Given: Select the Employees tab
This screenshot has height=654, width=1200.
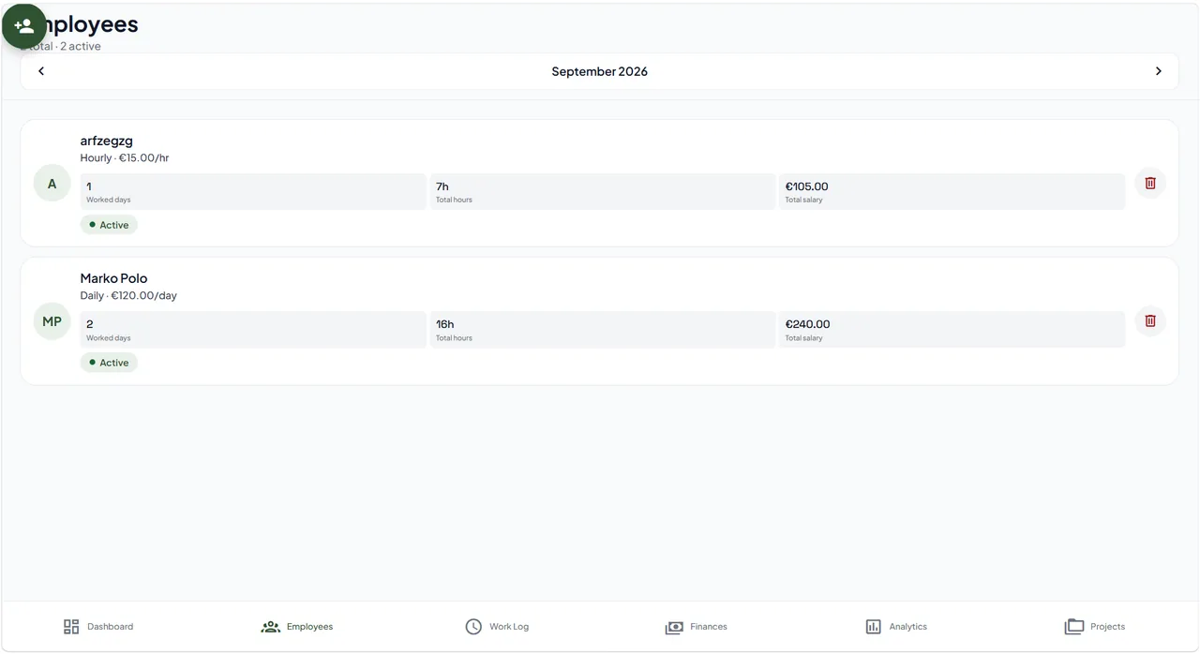Looking at the screenshot, I should 297,627.
